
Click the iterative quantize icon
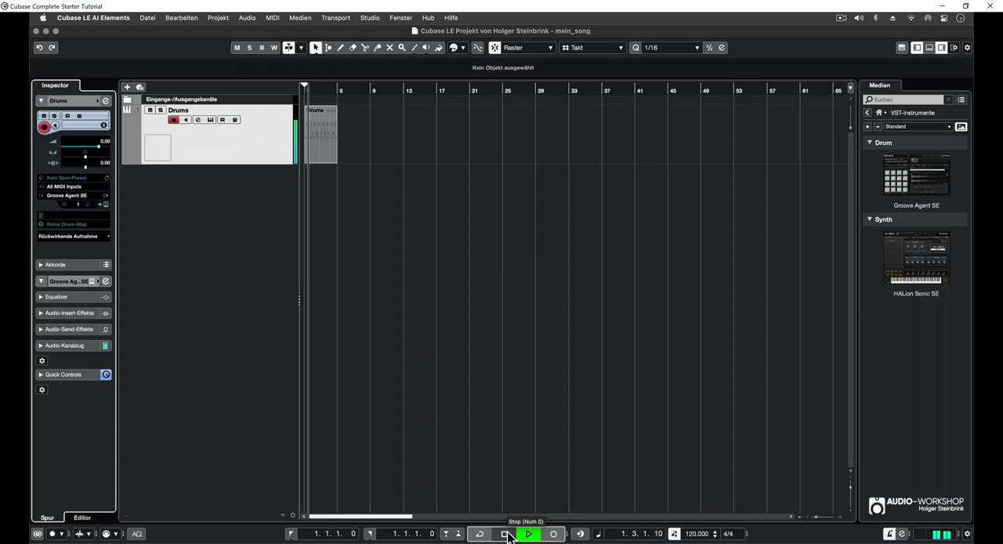pos(709,48)
